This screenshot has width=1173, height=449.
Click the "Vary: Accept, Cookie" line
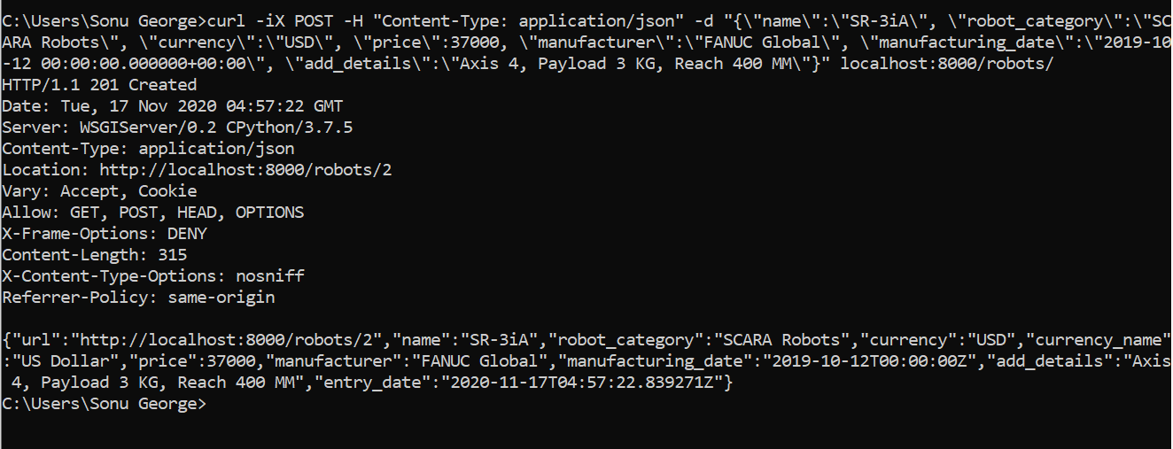99,191
